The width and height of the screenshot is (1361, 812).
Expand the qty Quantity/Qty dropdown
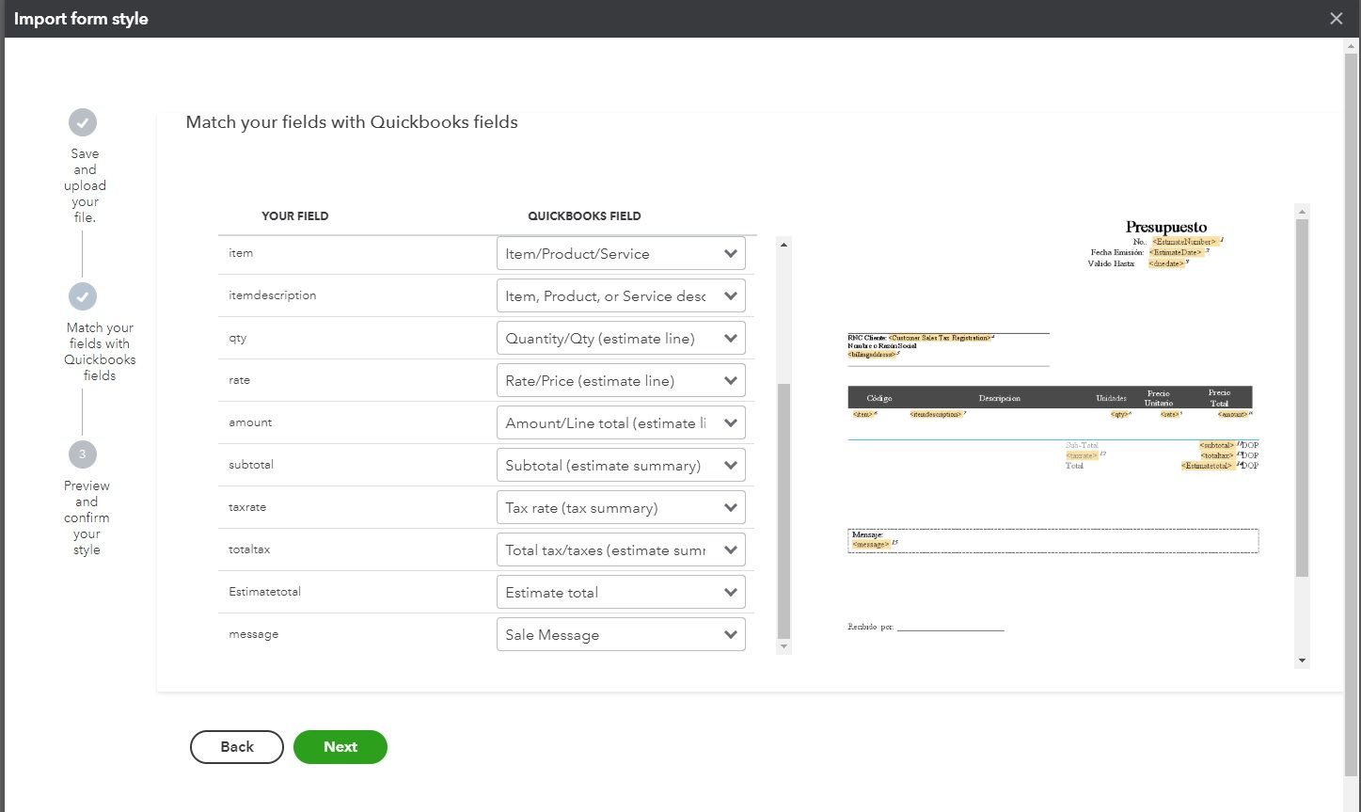point(621,338)
